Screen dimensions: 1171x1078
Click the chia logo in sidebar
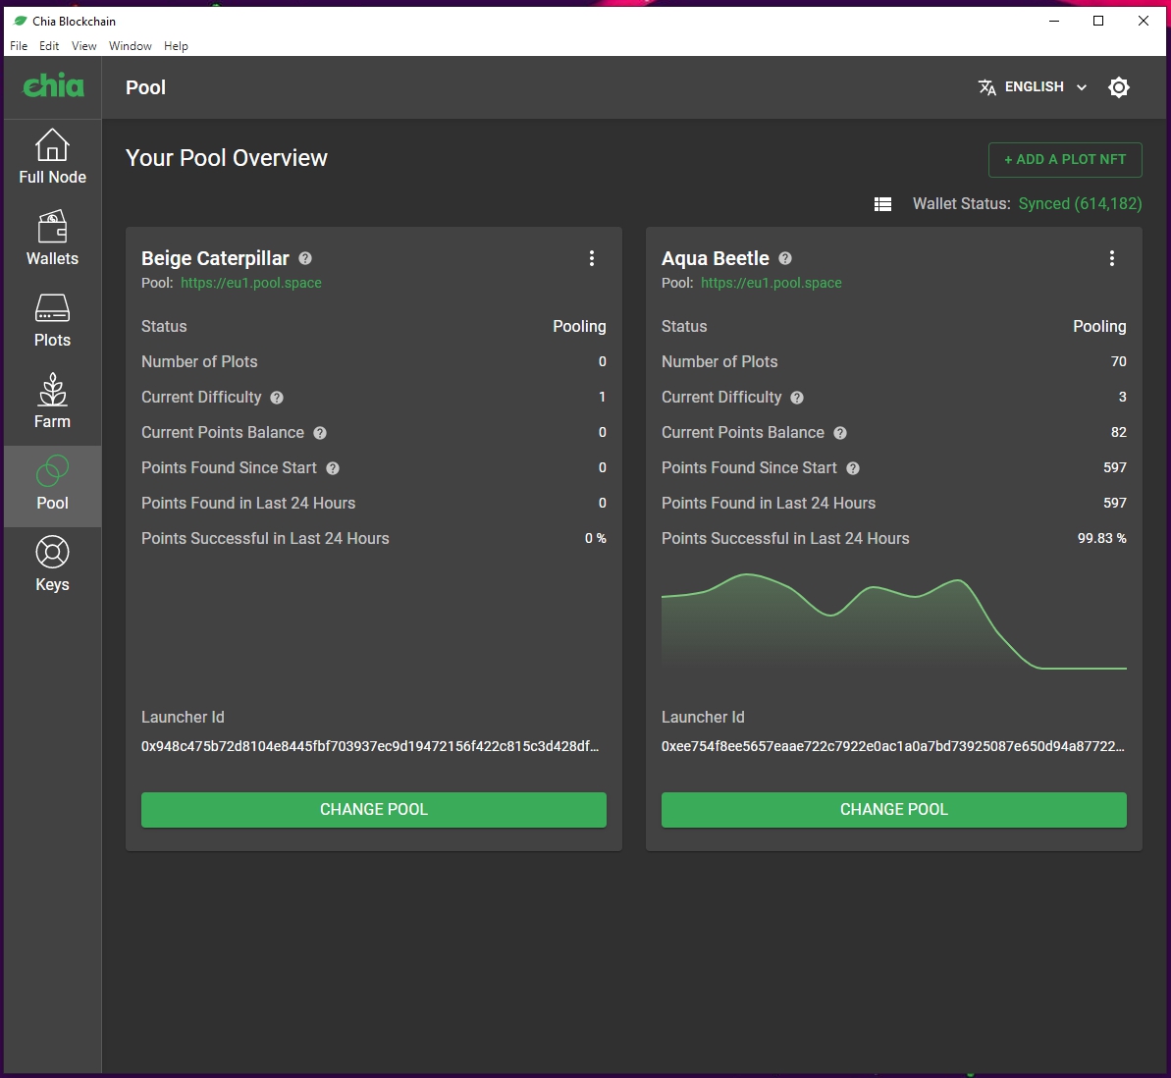53,86
